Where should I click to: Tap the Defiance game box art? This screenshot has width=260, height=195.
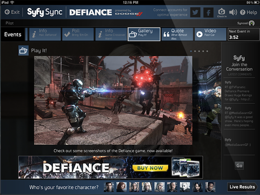click(x=186, y=167)
